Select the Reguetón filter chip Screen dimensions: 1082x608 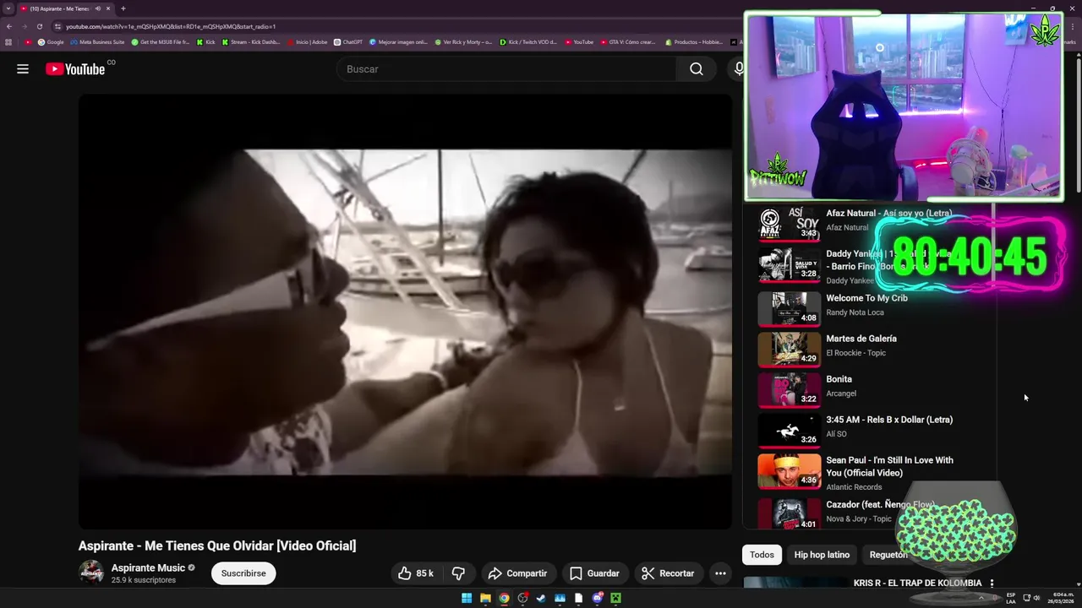[x=888, y=555]
